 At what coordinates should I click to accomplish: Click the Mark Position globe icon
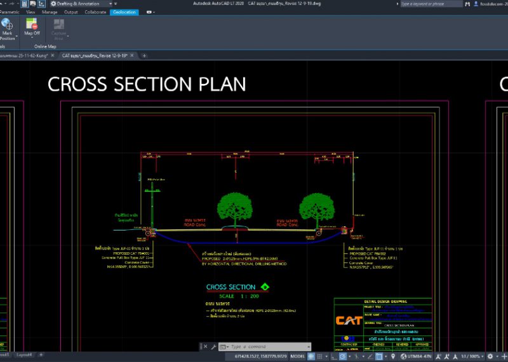point(7,25)
